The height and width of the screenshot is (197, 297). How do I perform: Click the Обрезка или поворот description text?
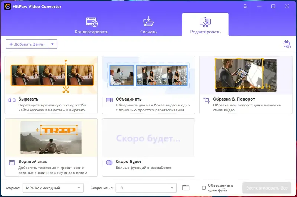click(x=247, y=108)
